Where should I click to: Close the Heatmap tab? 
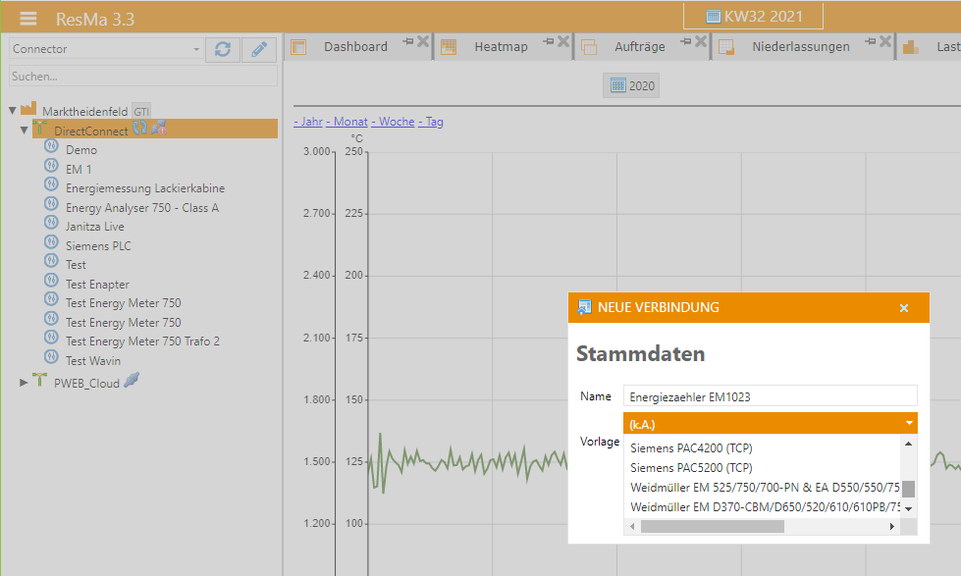point(562,41)
